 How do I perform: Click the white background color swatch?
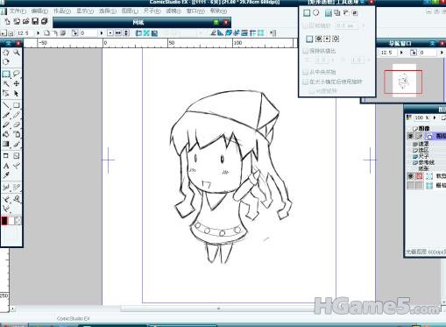11,221
